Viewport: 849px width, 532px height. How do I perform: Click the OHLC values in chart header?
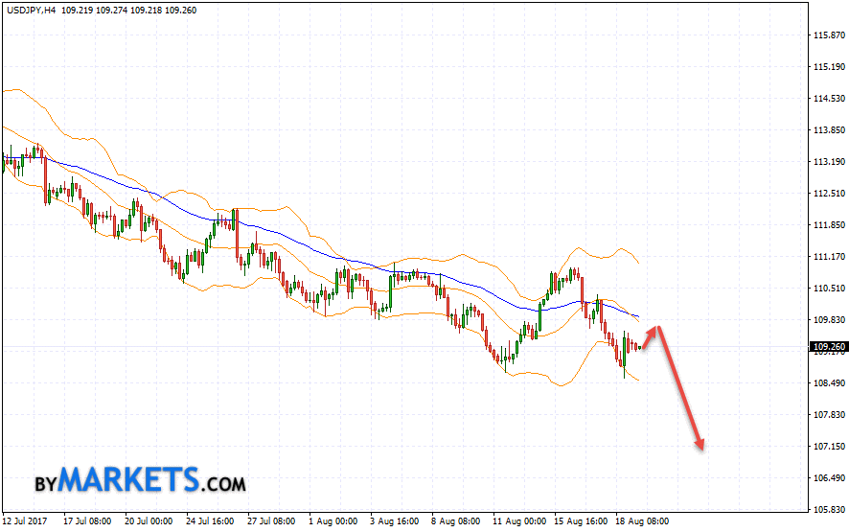click(x=137, y=9)
